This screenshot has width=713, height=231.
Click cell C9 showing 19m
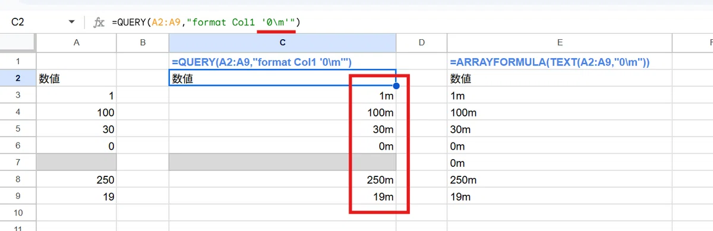[283, 196]
